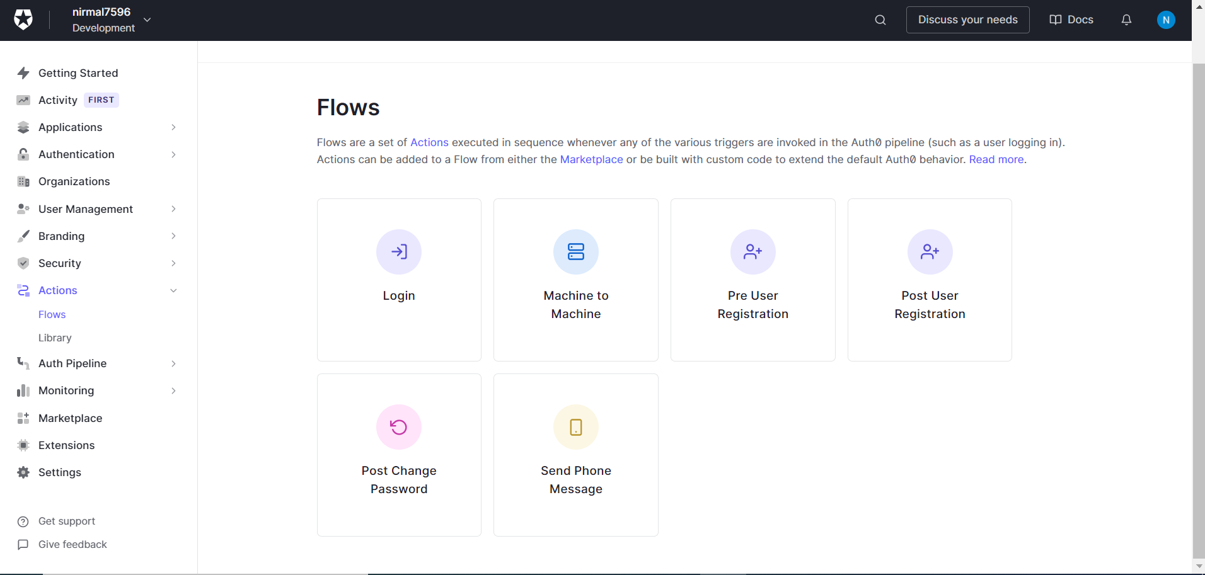Click the Get support question mark icon
The image size is (1205, 575).
(23, 521)
